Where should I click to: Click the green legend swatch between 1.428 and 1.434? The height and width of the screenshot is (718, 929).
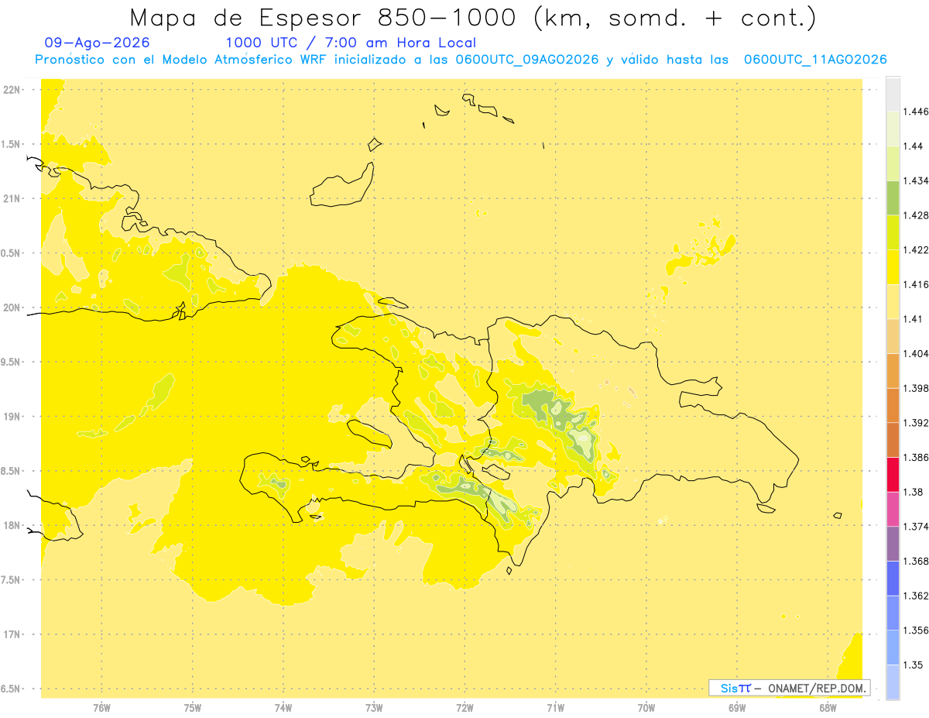click(893, 198)
